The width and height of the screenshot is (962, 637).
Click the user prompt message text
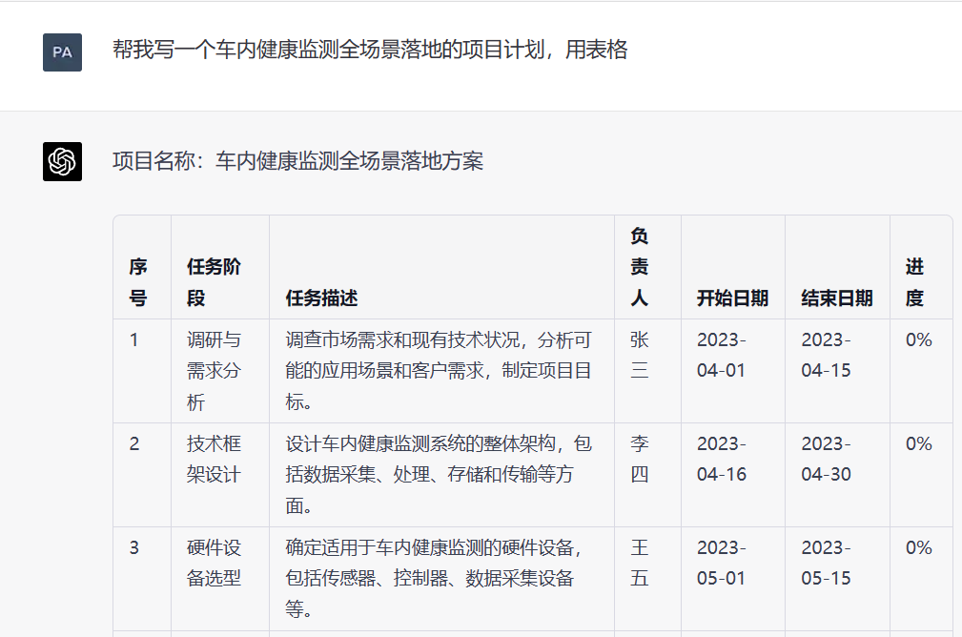pos(369,51)
